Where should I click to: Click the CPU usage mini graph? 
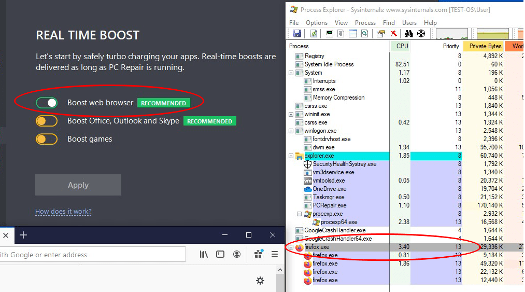point(452,34)
